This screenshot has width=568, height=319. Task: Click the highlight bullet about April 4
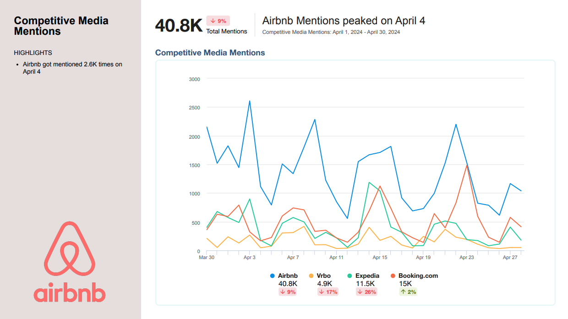pyautogui.click(x=72, y=68)
